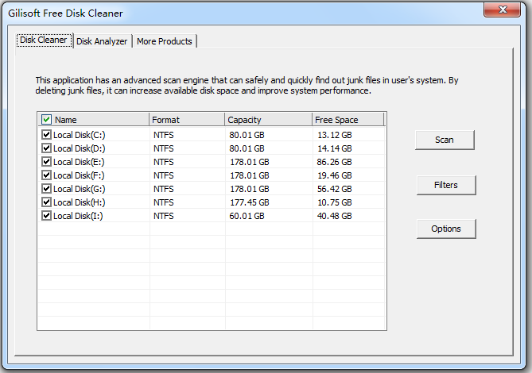The image size is (532, 373).
Task: Open the Options button
Action: [x=445, y=229]
